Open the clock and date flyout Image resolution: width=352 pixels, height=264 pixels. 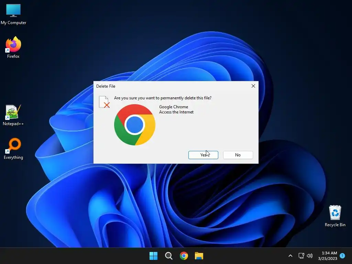328,256
